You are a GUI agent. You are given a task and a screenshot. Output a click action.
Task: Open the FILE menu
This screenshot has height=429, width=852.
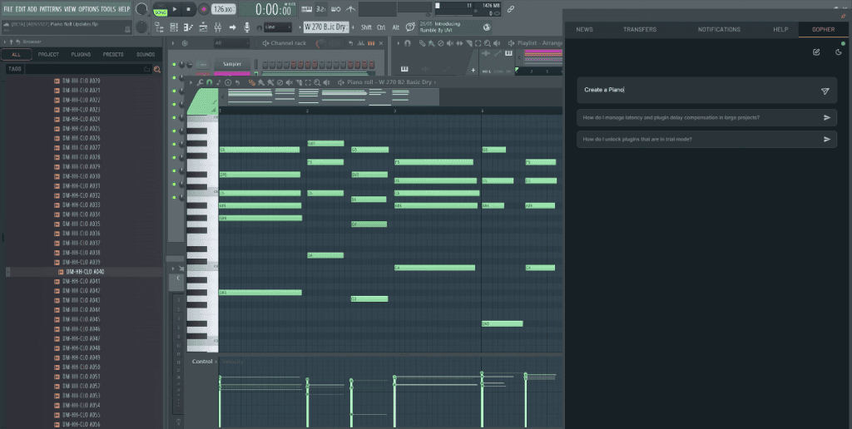click(x=8, y=9)
